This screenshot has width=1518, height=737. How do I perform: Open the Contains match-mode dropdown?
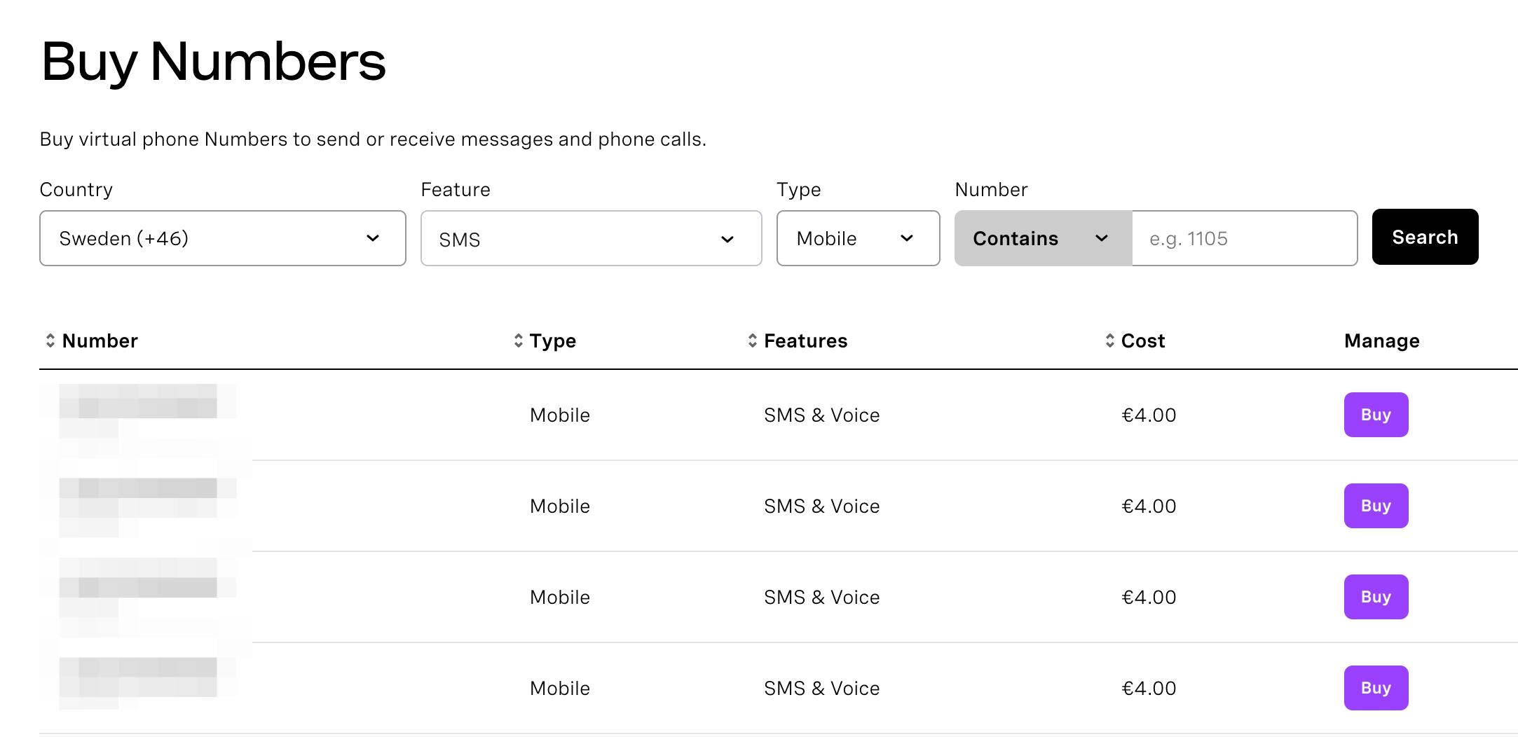[x=1042, y=238]
